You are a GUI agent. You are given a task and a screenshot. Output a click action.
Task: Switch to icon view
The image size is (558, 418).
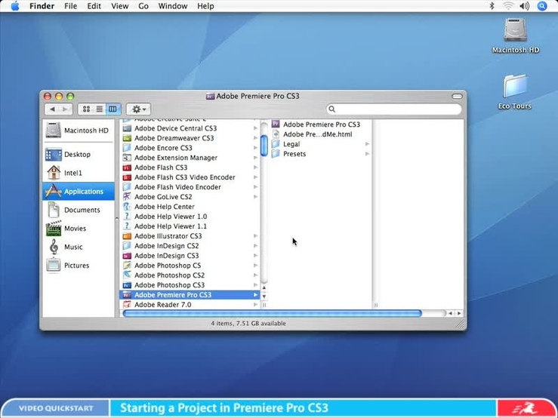click(86, 109)
